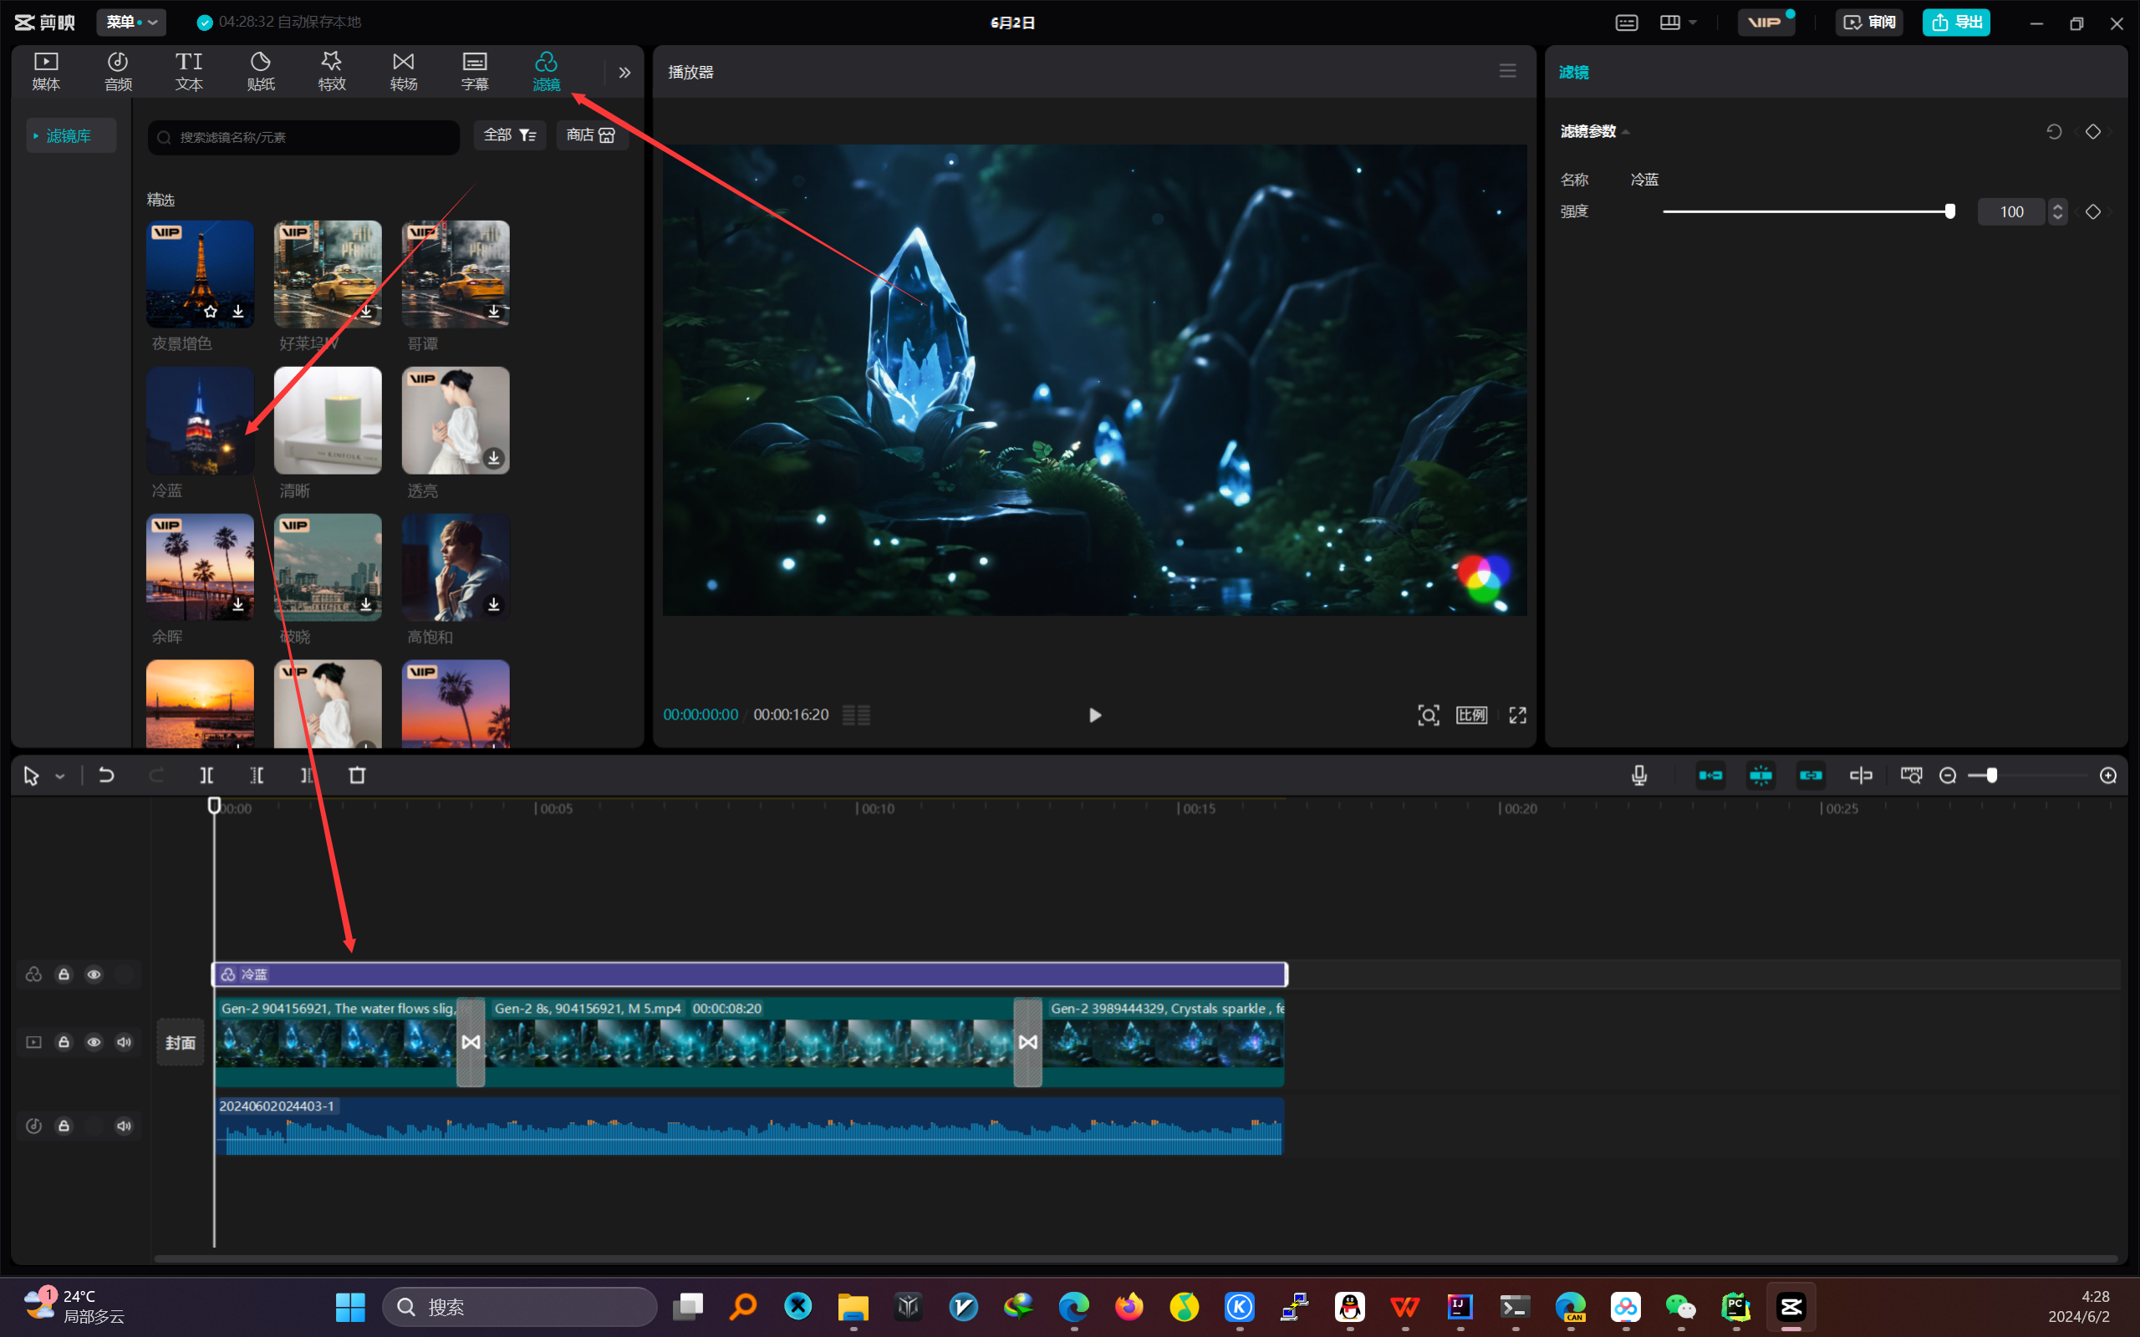Reset the filter parameters
Image resolution: width=2140 pixels, height=1337 pixels.
click(2053, 132)
